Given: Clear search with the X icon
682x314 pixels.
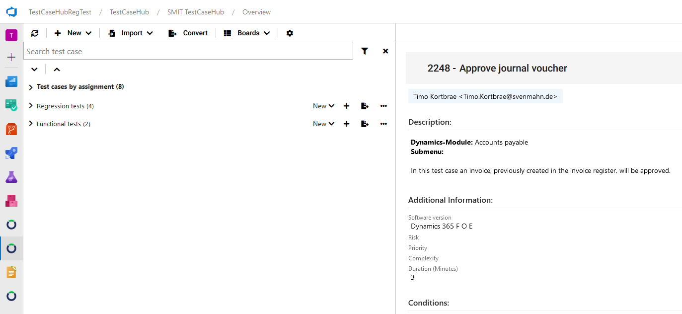Looking at the screenshot, I should coord(385,51).
